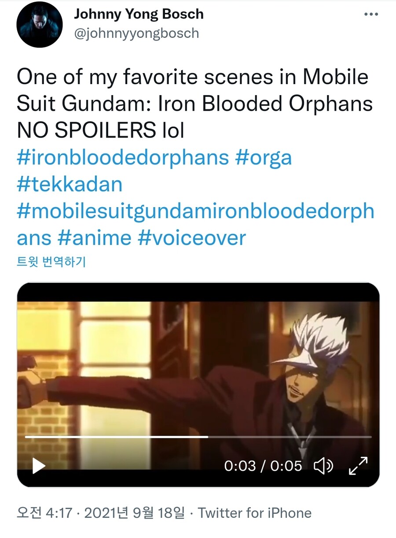Open the Twitter for iPhone source link
Screen dimensions: 396x538
pos(255,513)
